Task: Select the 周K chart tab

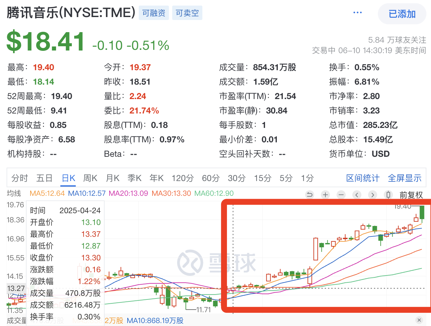Action: (x=90, y=178)
